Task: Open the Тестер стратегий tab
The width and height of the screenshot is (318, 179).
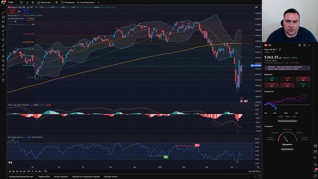Action: (x=61, y=177)
